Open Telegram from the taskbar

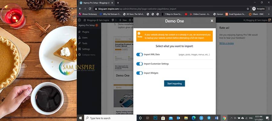(209, 118)
